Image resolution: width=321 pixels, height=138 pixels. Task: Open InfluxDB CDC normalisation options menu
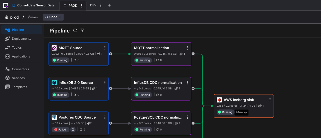coord(187,82)
